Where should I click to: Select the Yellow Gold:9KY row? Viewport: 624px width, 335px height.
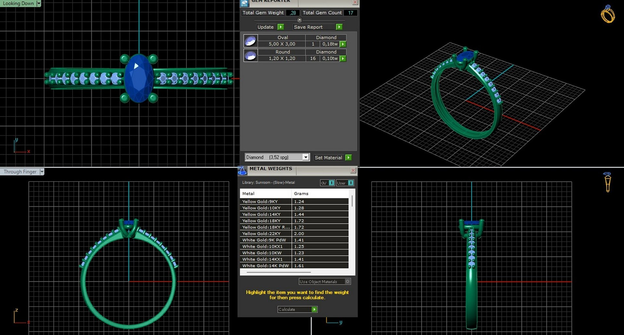[294, 201]
